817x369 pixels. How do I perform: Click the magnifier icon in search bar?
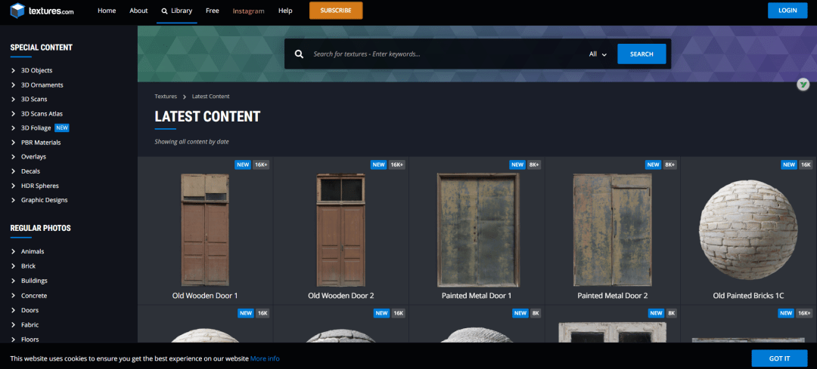click(299, 54)
